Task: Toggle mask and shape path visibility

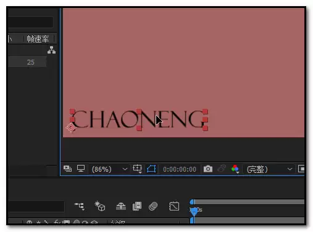Action: [x=151, y=169]
